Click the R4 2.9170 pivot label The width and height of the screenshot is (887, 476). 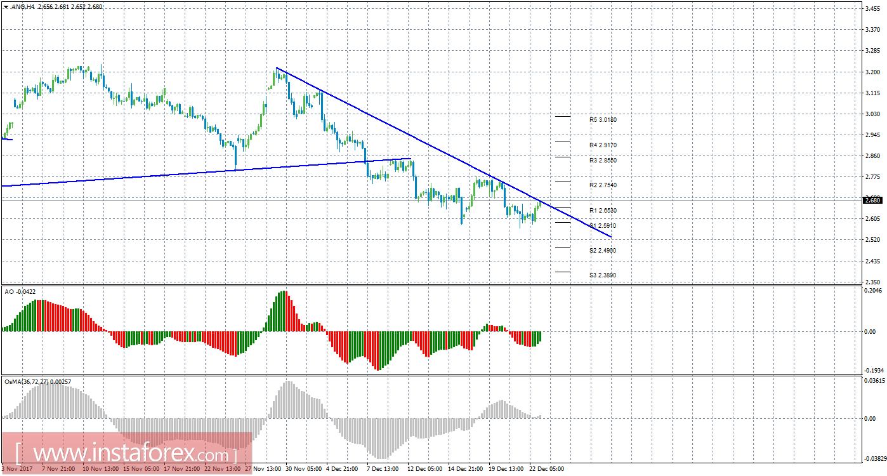[x=603, y=145]
